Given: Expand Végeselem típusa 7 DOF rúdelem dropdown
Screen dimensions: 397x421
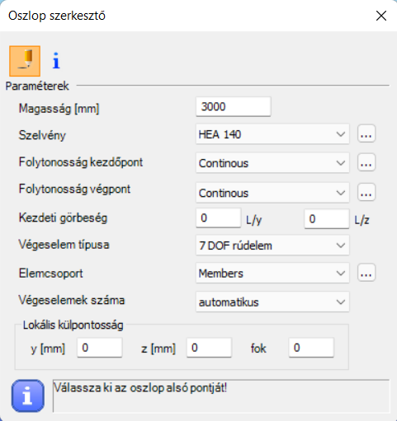Looking at the screenshot, I should pyautogui.click(x=272, y=246).
